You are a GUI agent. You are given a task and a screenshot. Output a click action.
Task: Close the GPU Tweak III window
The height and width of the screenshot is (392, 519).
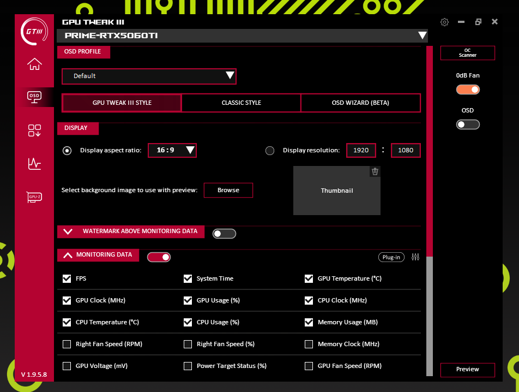click(494, 21)
